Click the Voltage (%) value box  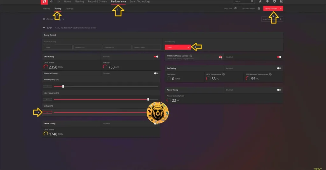point(47,113)
